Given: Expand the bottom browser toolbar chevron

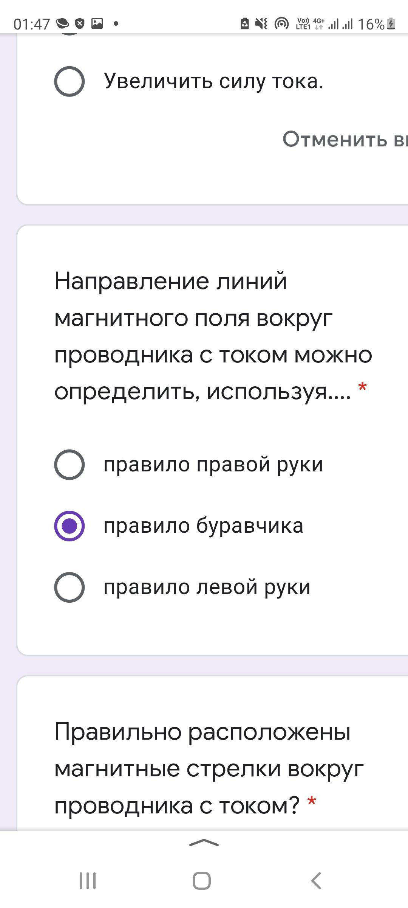Looking at the screenshot, I should click(x=204, y=842).
